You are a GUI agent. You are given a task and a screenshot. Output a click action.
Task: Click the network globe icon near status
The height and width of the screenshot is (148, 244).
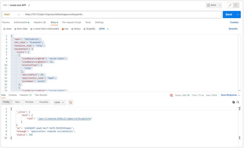171,95
